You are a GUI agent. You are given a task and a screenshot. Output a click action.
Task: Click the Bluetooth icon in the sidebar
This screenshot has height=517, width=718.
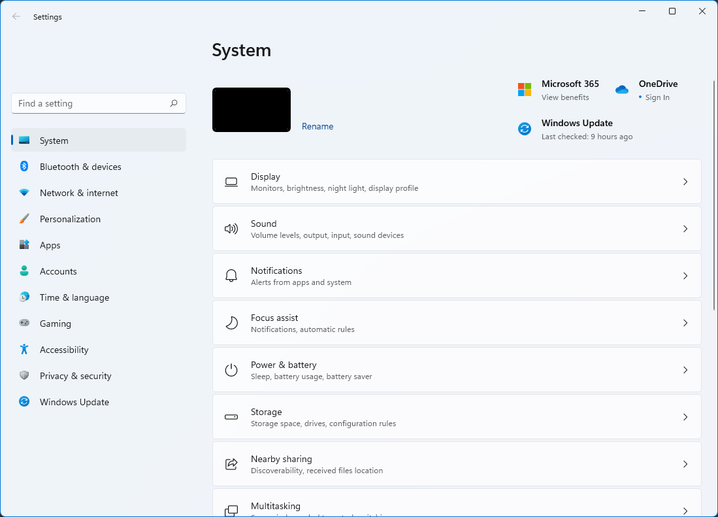(24, 167)
